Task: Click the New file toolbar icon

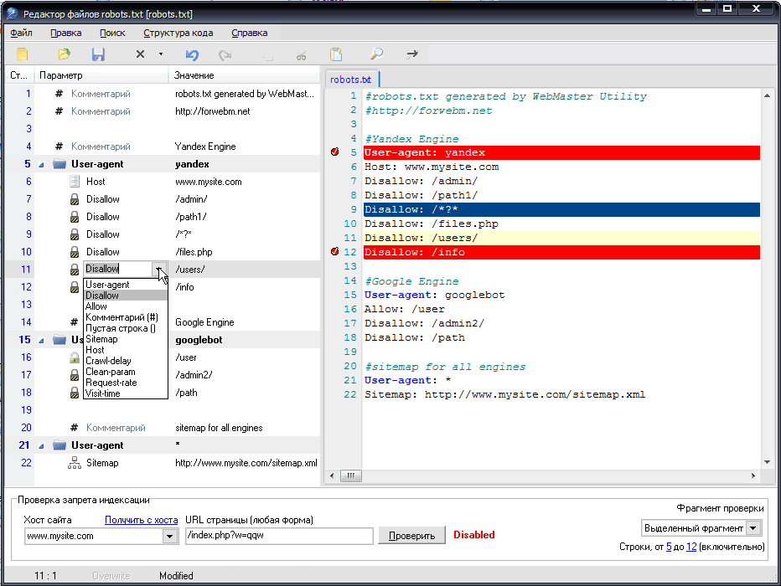Action: point(23,54)
